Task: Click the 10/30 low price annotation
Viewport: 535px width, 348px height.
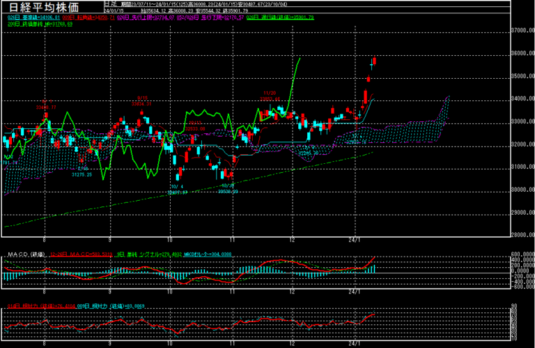Action: tap(228, 189)
